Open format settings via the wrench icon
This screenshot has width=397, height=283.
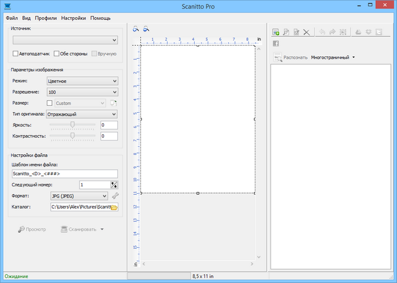pyautogui.click(x=114, y=196)
